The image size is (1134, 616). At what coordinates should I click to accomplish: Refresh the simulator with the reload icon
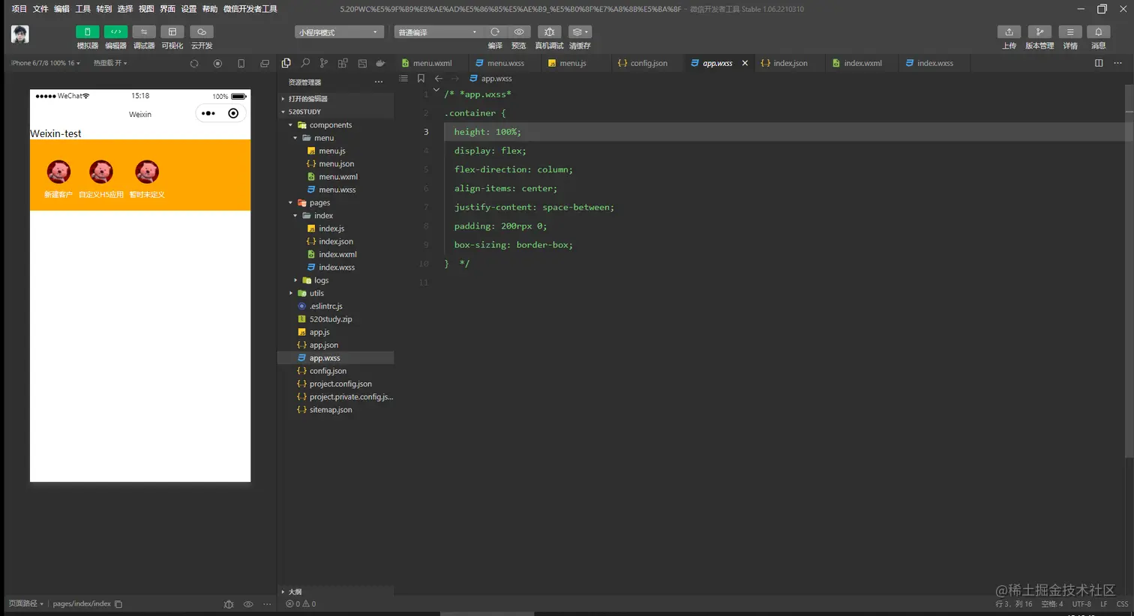[x=194, y=64]
